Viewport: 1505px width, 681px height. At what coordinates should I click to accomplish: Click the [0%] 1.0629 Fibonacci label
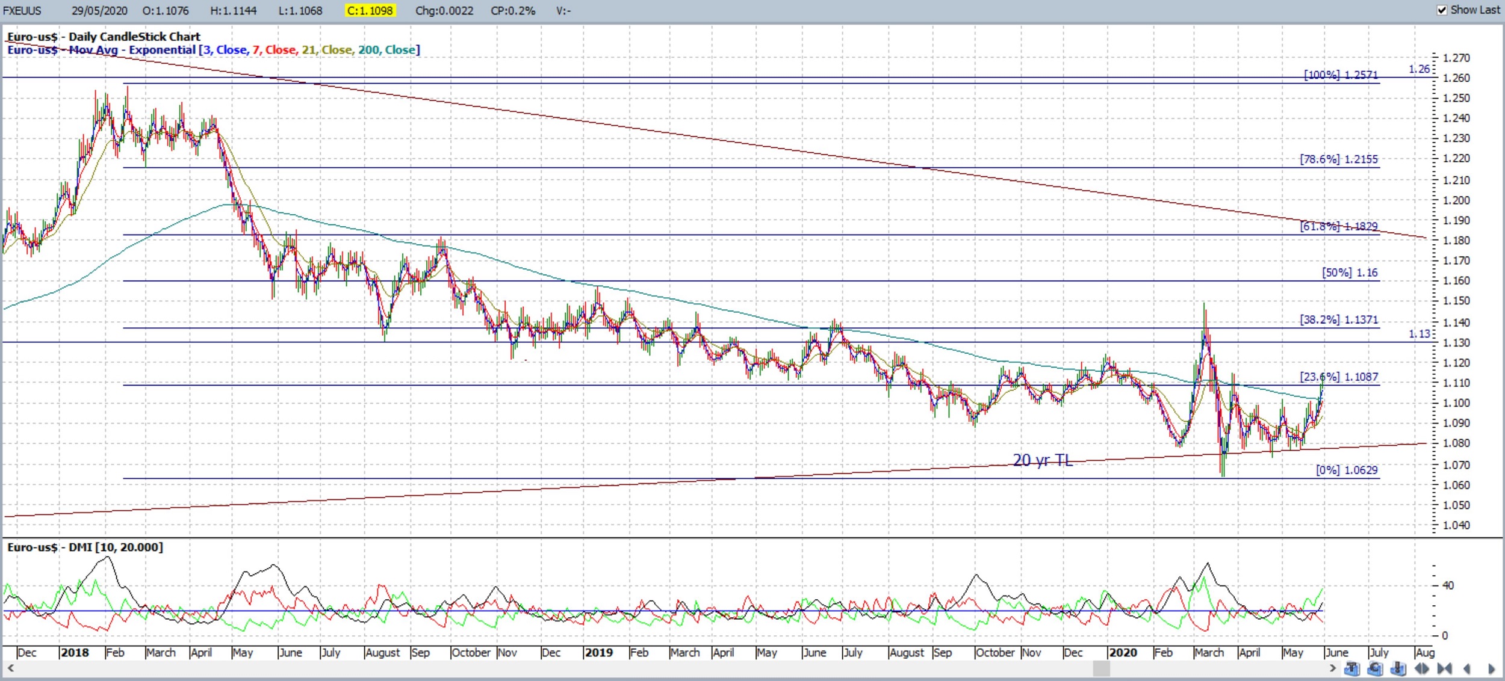1347,470
